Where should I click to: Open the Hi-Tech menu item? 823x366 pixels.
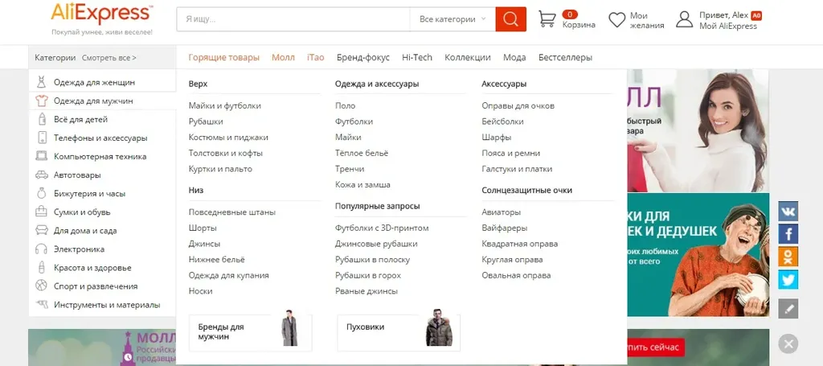click(x=417, y=58)
